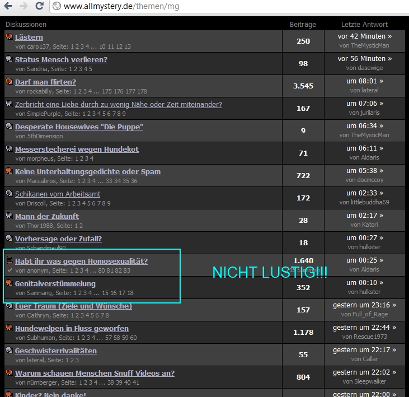Open the Lästern discussion

(29, 38)
